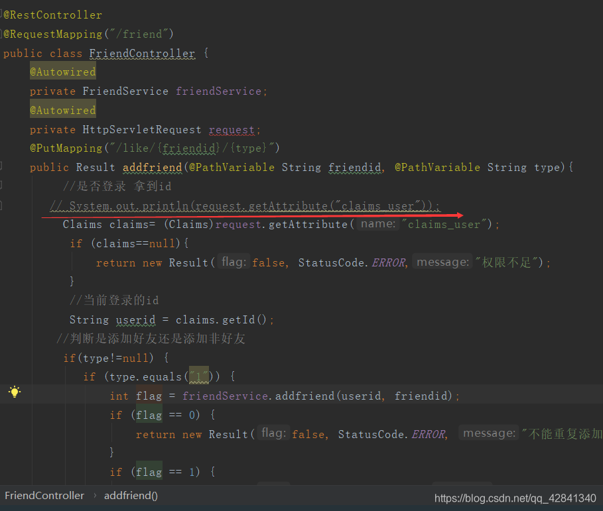
Task: Click the underlined request field declaration
Action: pos(232,129)
